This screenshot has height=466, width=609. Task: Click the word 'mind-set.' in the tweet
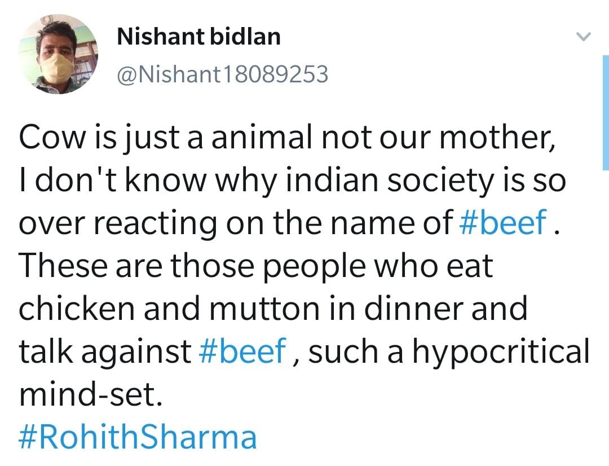click(x=90, y=394)
